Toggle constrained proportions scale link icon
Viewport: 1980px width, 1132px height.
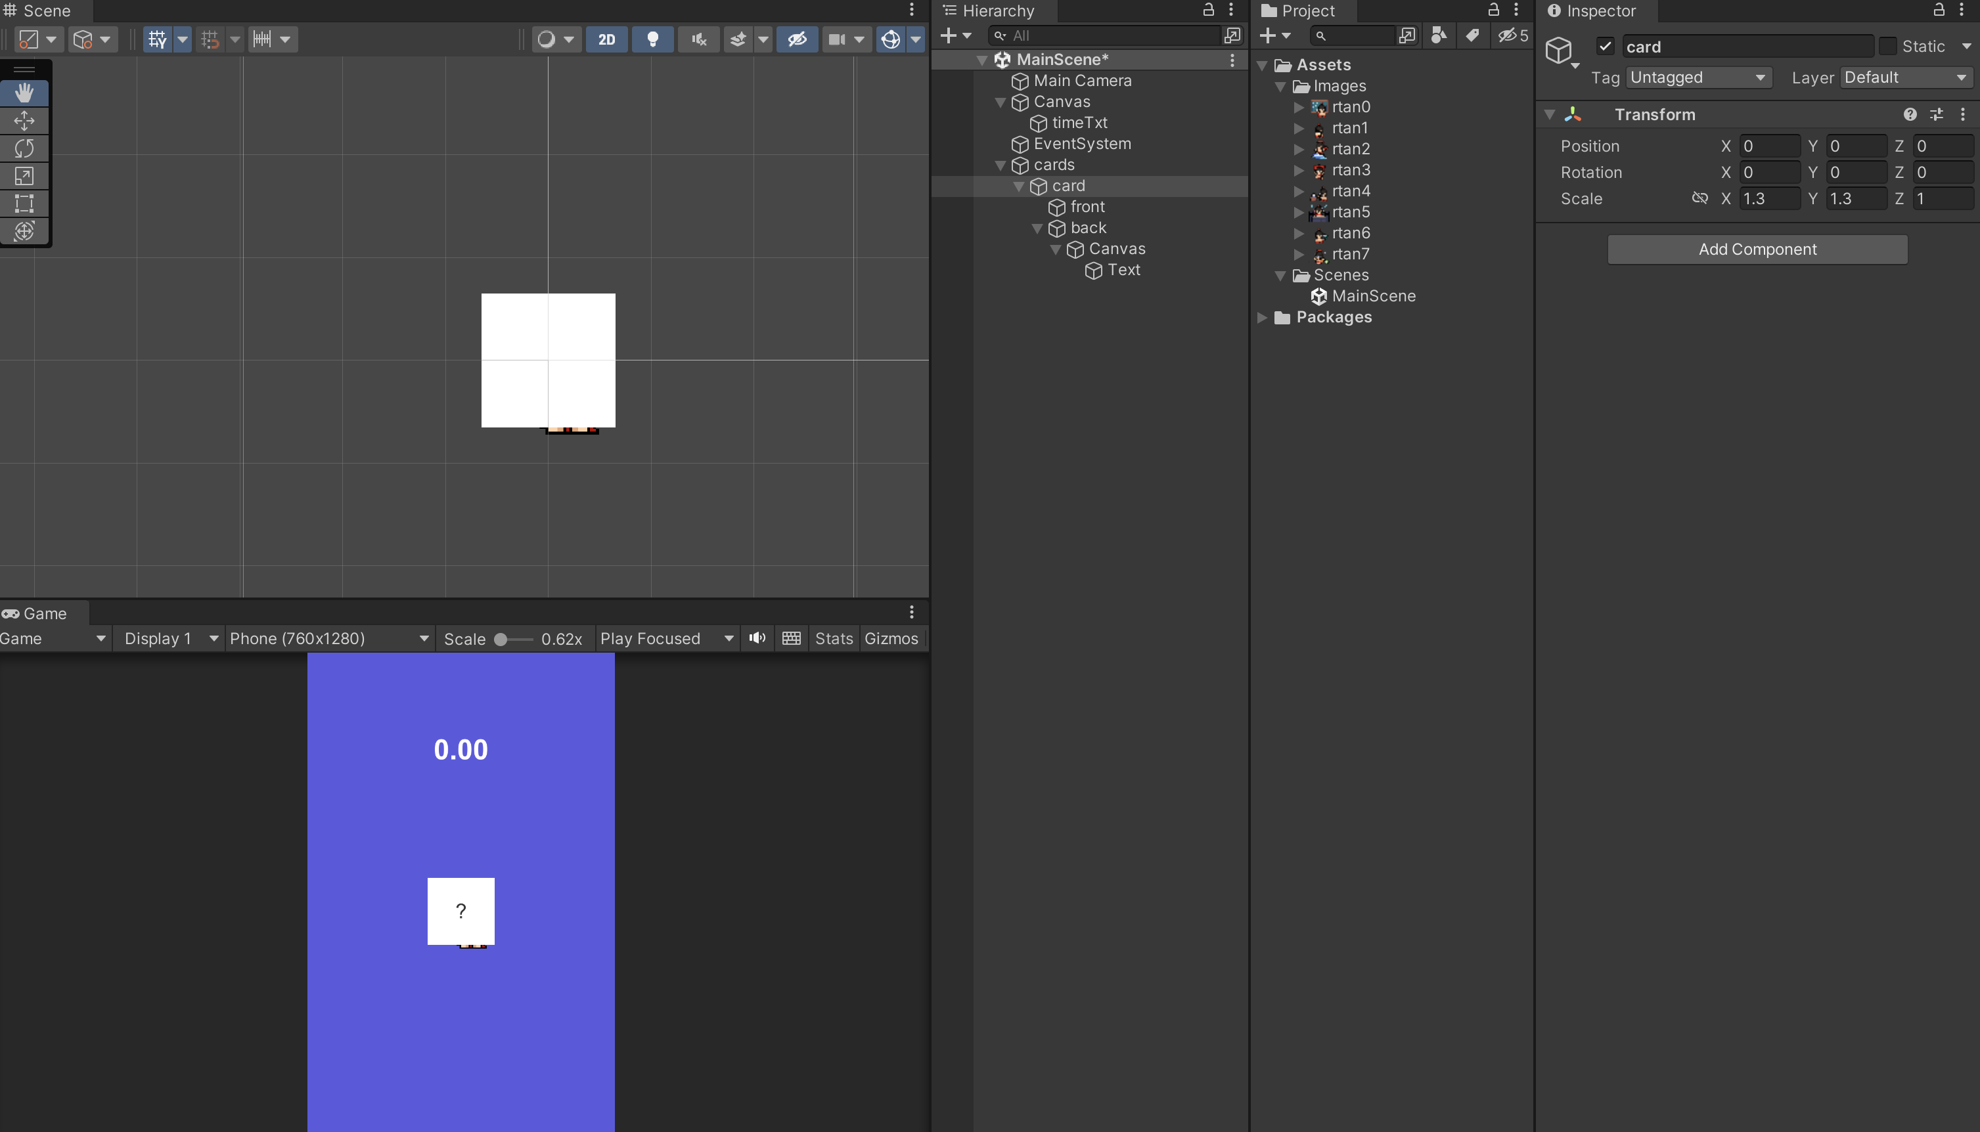[1700, 198]
